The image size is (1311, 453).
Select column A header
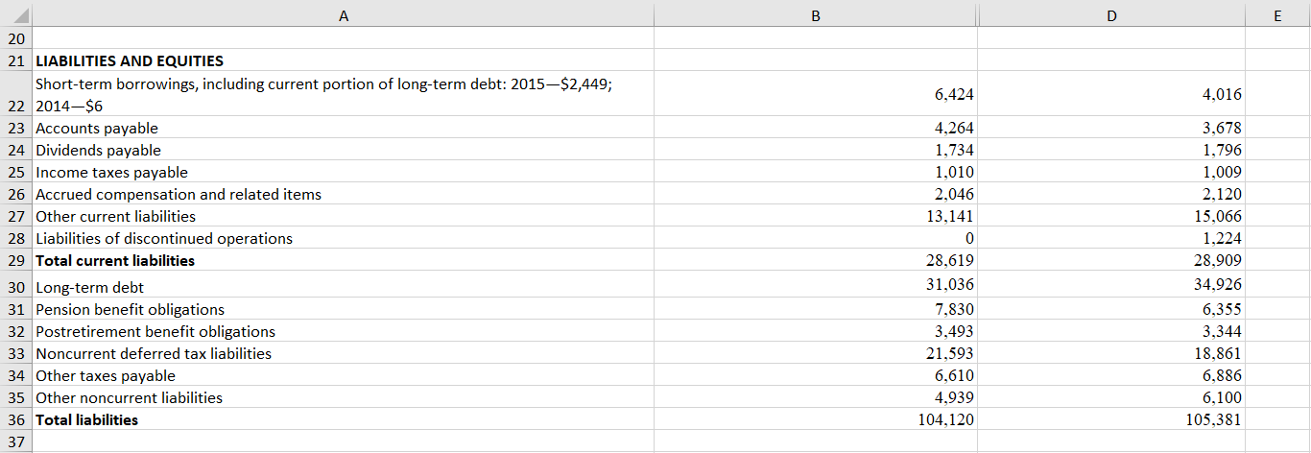(x=344, y=14)
